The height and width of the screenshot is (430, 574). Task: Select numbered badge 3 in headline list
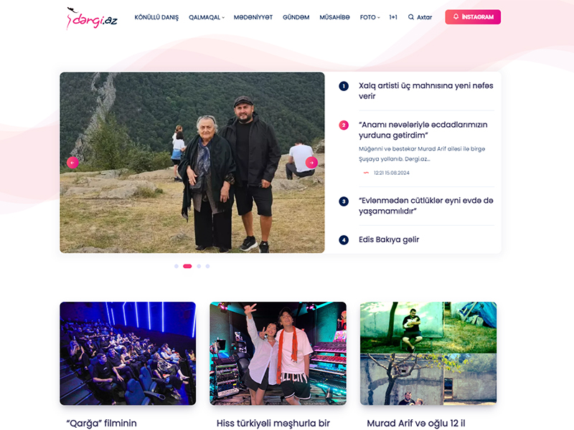point(344,201)
